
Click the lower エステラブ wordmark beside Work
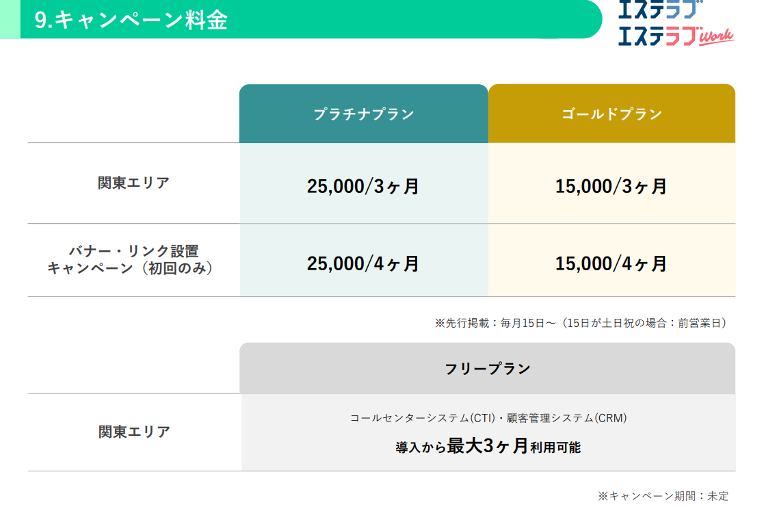(x=657, y=35)
